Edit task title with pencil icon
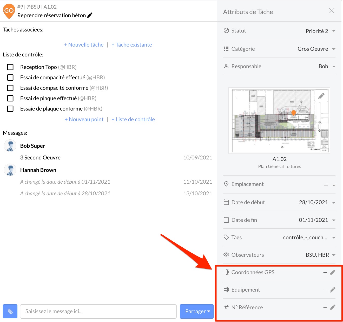 coord(90,15)
